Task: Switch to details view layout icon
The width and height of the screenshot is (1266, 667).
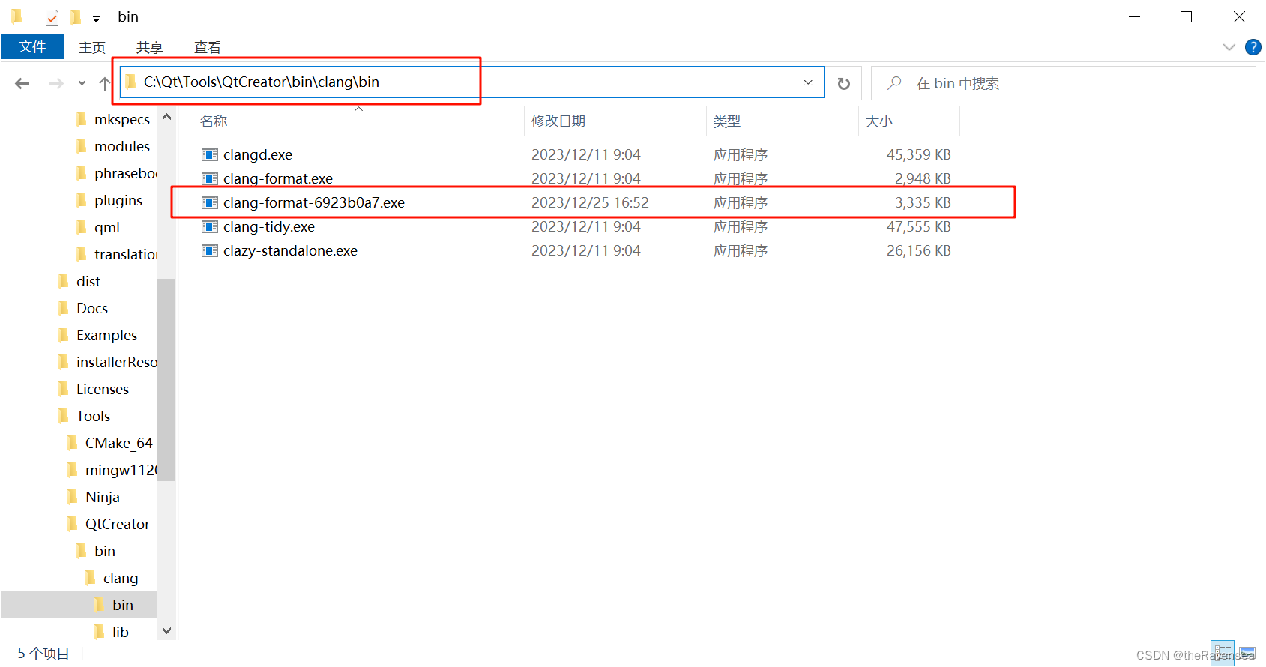Action: click(1223, 653)
